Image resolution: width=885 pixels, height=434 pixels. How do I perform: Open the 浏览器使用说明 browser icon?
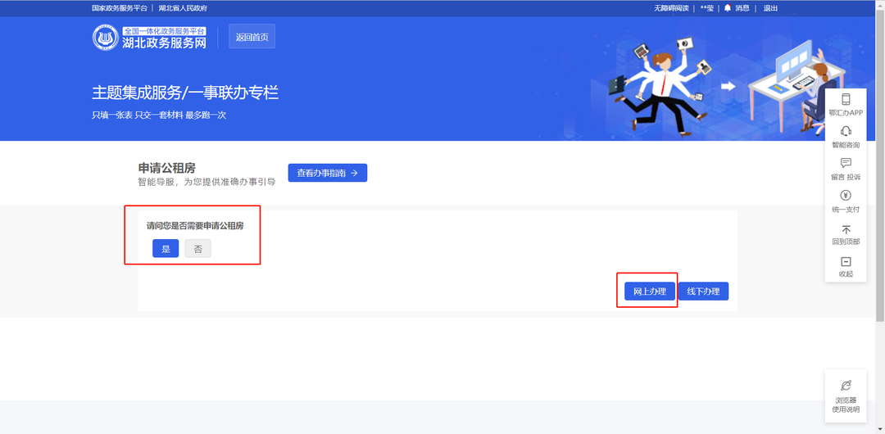(846, 385)
